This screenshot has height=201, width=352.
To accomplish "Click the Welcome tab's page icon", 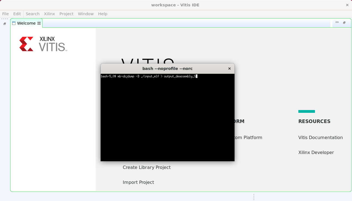I will 14,23.
